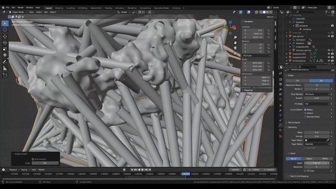
Task: Open the Global transform orientation dropdown
Action: (124, 12)
